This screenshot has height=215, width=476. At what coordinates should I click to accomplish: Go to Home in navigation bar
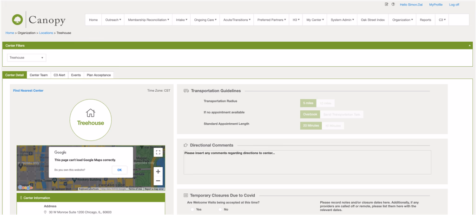click(93, 19)
